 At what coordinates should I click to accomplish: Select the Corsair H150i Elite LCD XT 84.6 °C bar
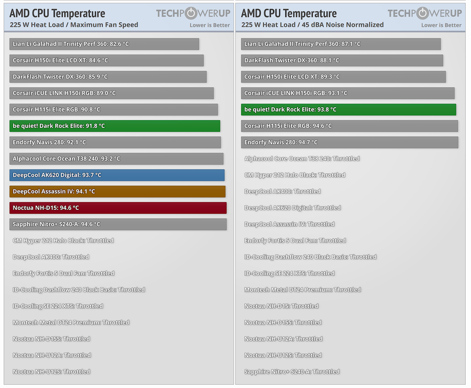tap(107, 60)
